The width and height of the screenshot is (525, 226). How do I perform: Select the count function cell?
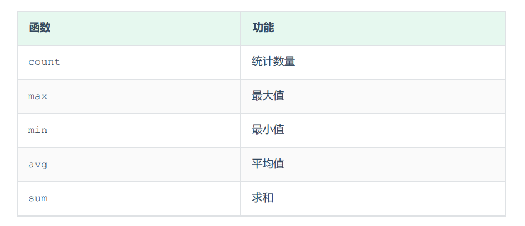(x=44, y=62)
